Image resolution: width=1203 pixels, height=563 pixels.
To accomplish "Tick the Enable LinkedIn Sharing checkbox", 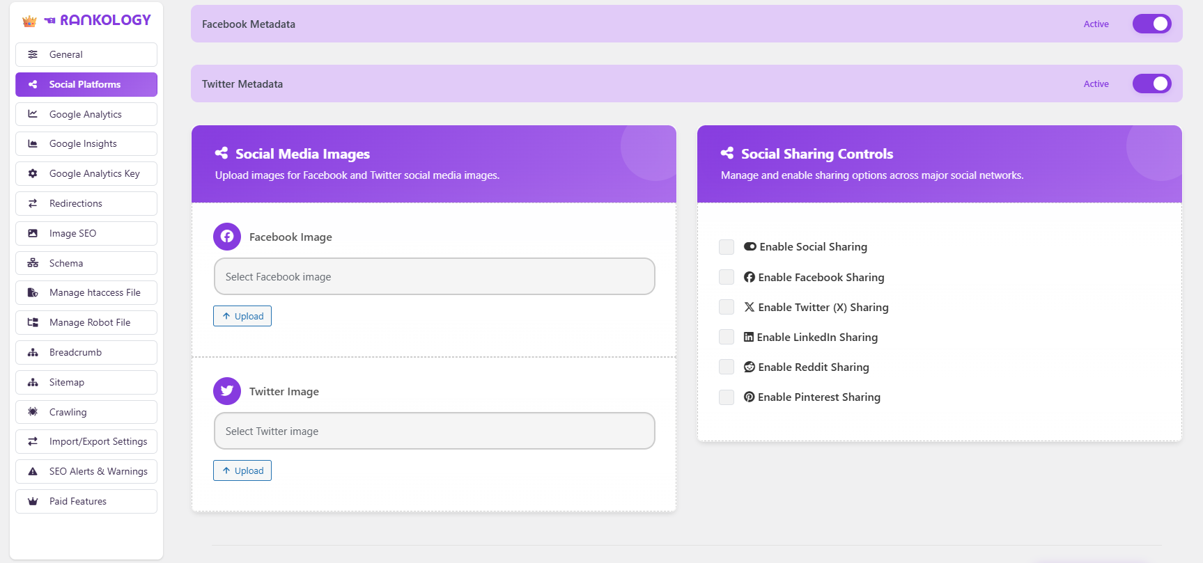I will 727,337.
